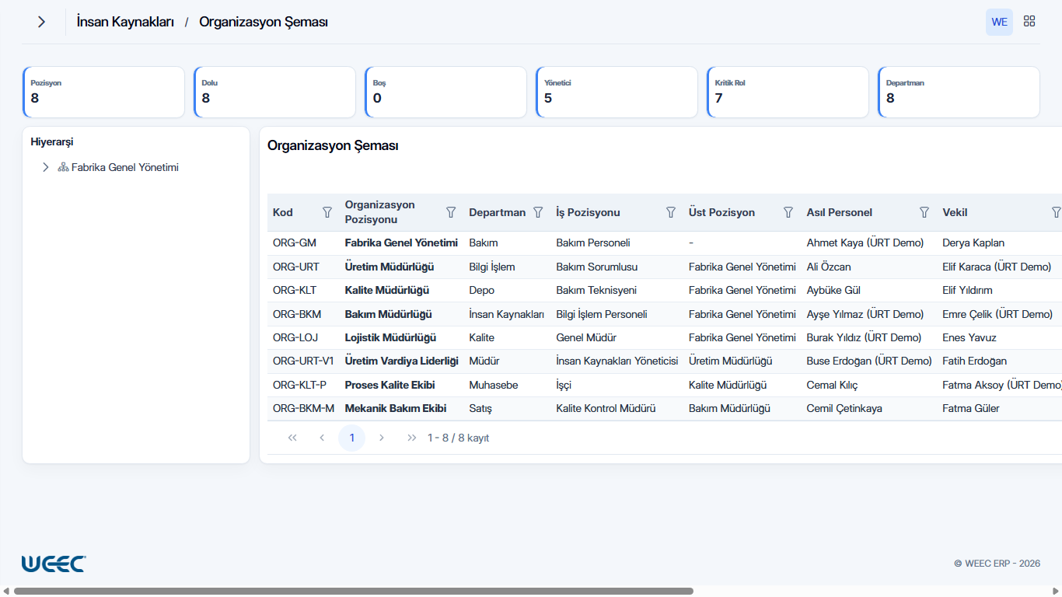Open the apps grid icon

pyautogui.click(x=1029, y=22)
